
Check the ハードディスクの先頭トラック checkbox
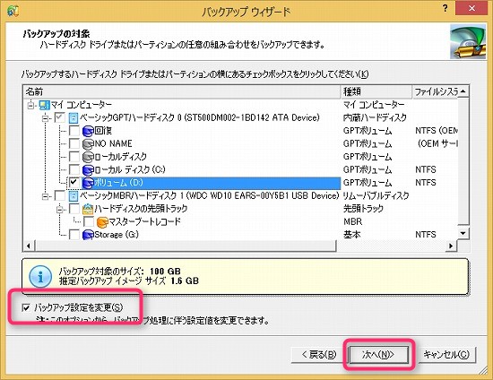(x=74, y=209)
